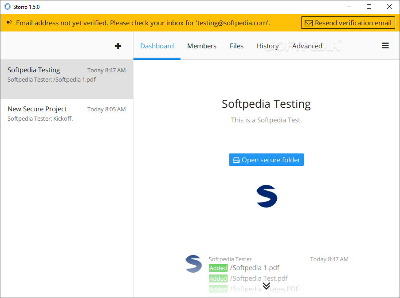Screen dimensions: 400x298
Task: Click the megaphone notification icon
Action: 9,23
